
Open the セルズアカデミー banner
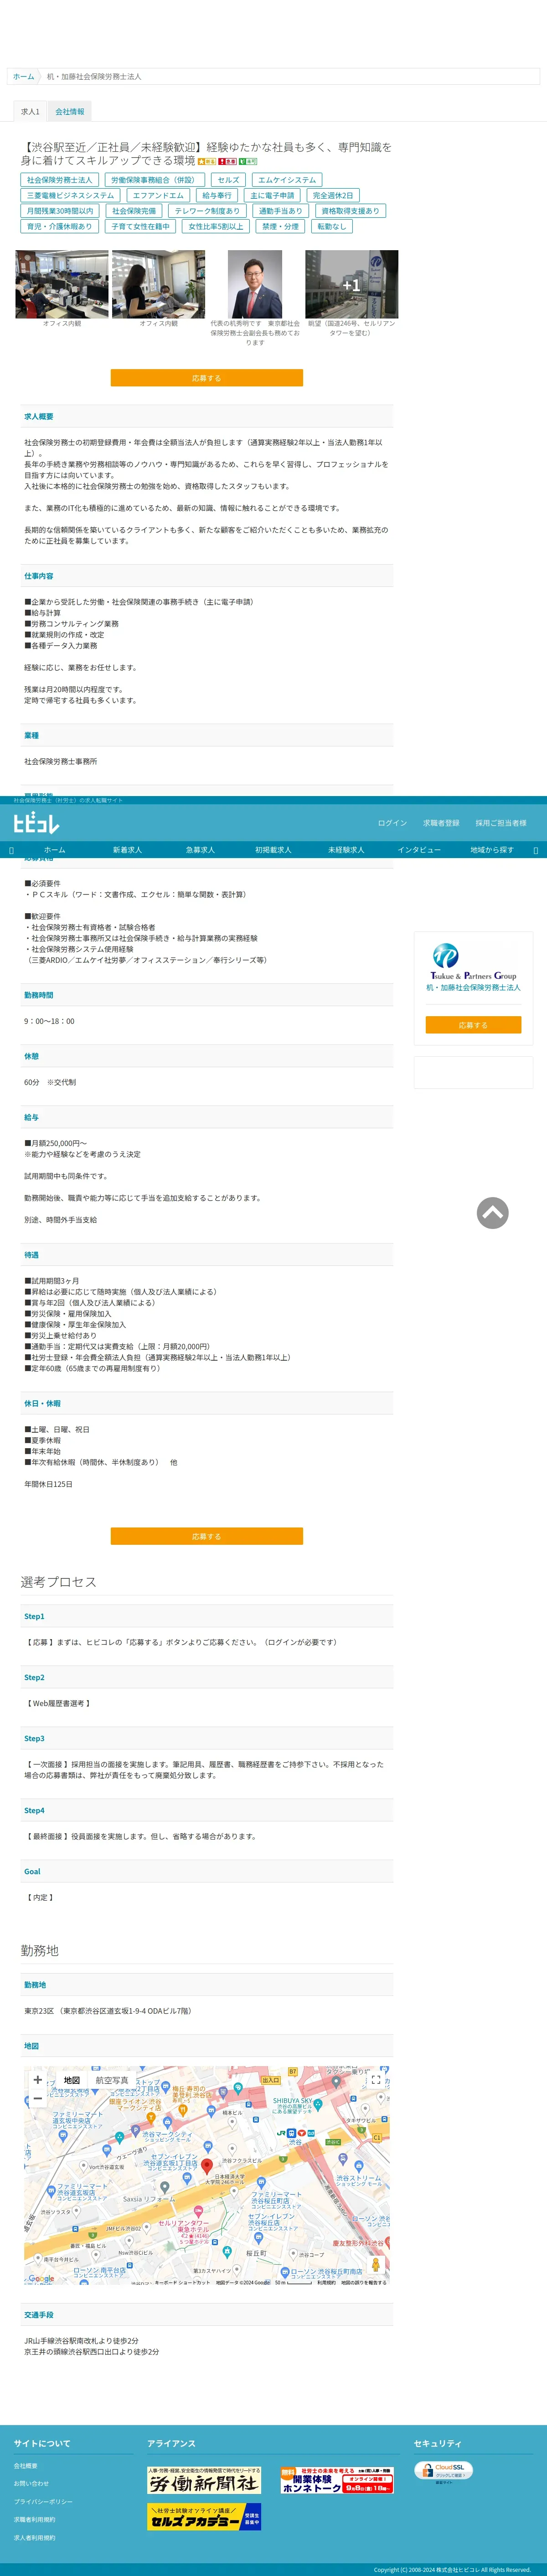[x=204, y=2517]
